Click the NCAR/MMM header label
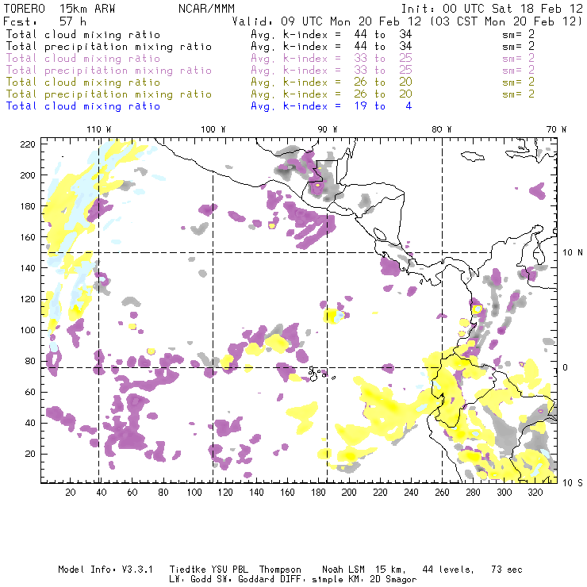587x587 pixels. click(207, 9)
